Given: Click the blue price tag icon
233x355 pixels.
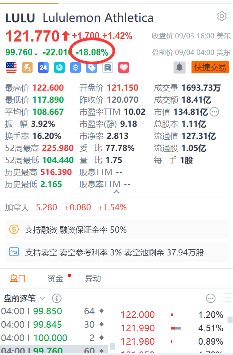Looking at the screenshot, I should click(92, 67).
